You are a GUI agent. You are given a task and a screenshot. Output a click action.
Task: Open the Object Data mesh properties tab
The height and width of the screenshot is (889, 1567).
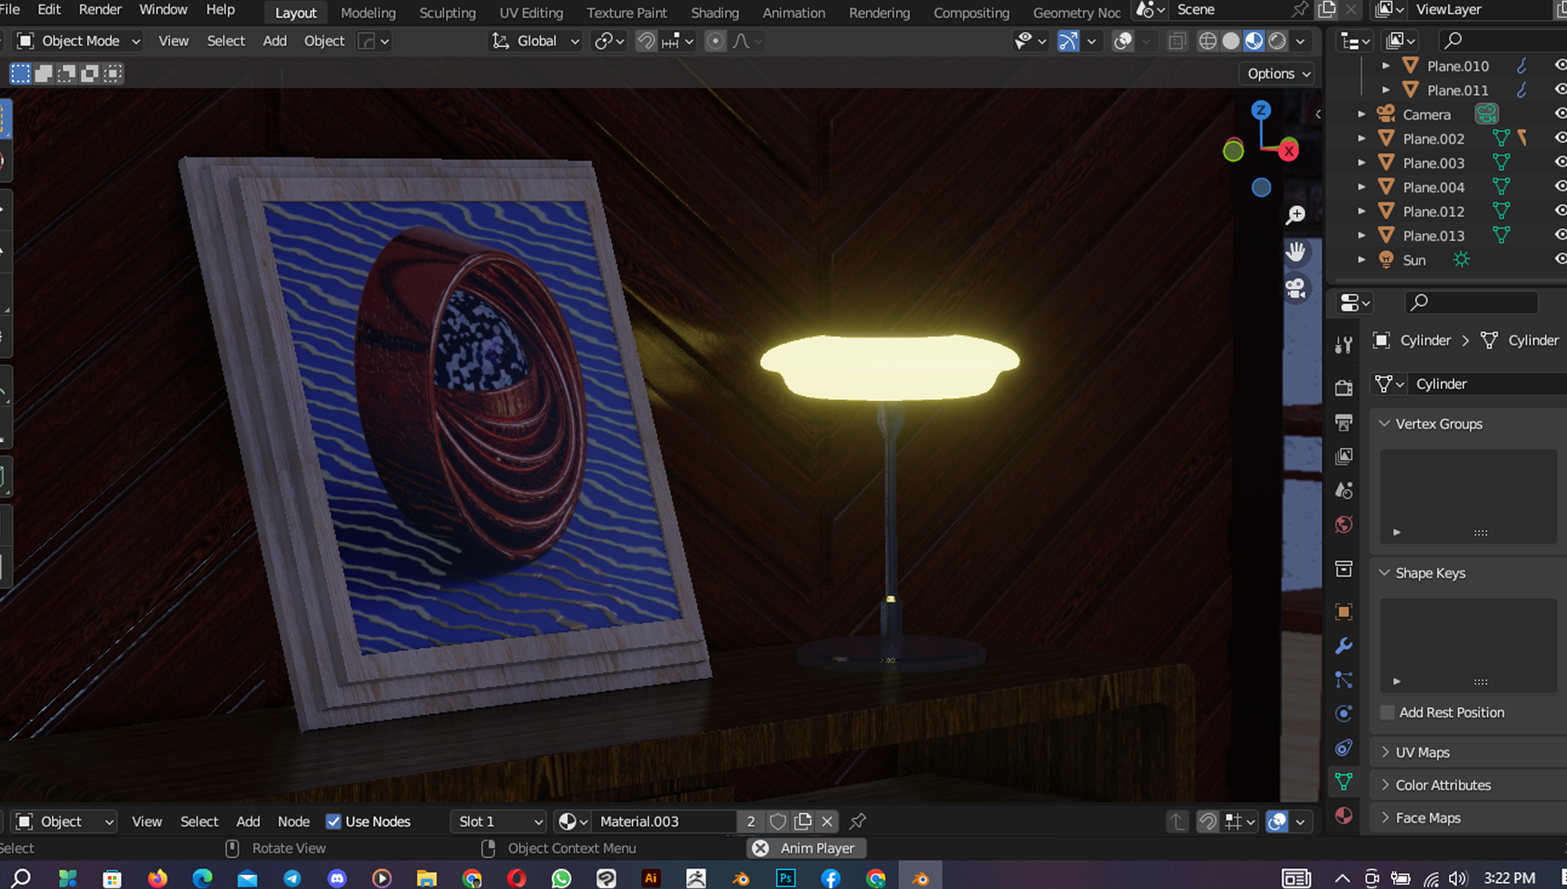1343,781
